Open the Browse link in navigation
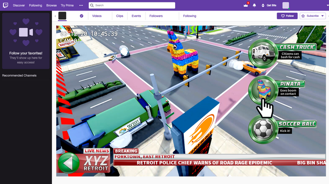 [x=51, y=5]
